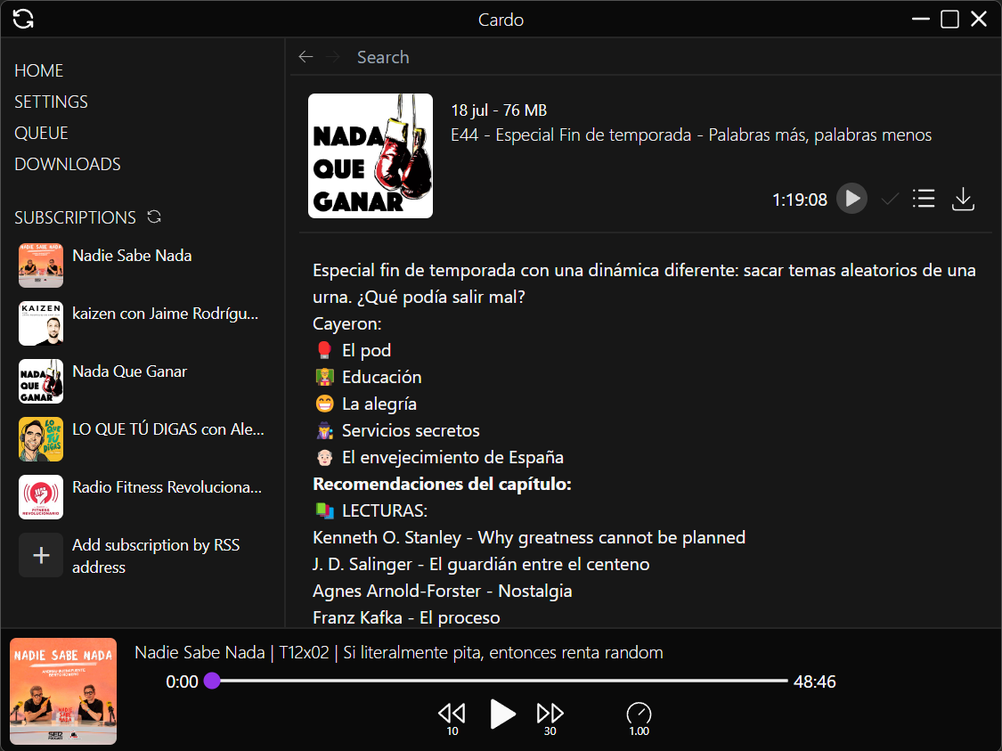The width and height of the screenshot is (1002, 751).
Task: Click the 'Recomendaciones del capítulo:' heading
Action: [x=442, y=484]
